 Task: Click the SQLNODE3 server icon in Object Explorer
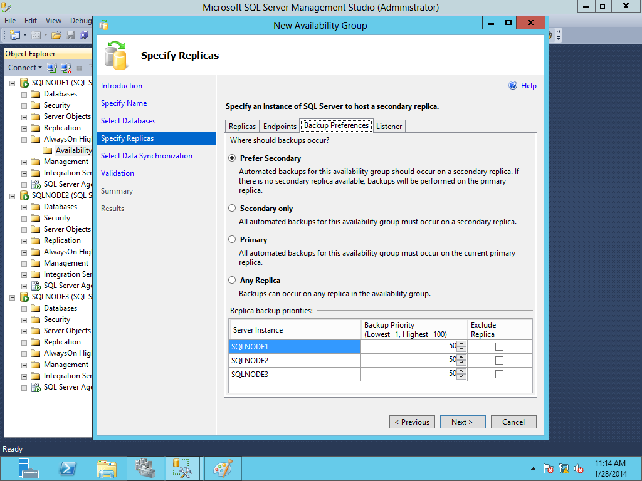[24, 297]
